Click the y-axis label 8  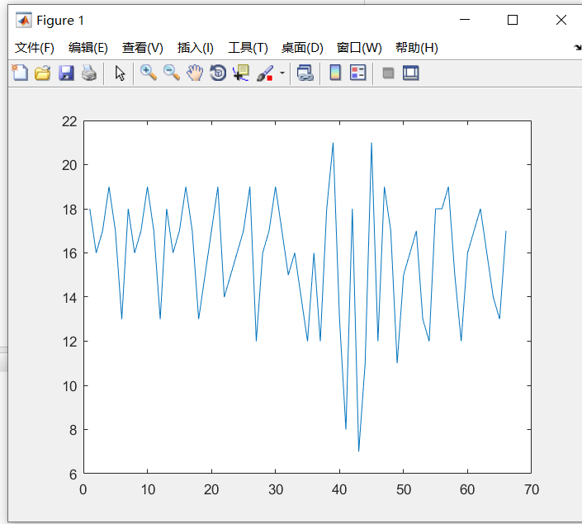click(73, 430)
